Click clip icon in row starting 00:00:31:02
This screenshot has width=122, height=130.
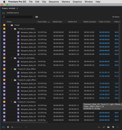click(18, 98)
